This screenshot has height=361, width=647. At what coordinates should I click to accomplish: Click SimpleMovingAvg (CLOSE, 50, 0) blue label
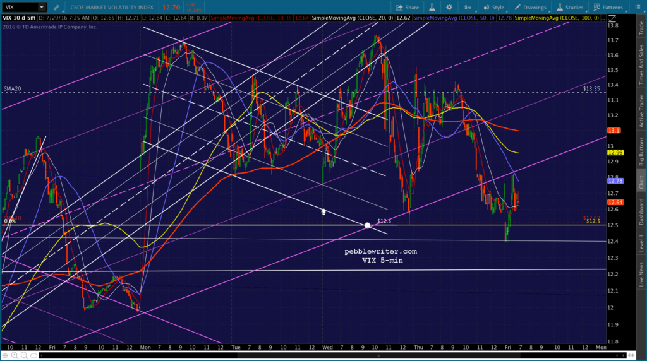[x=454, y=18]
